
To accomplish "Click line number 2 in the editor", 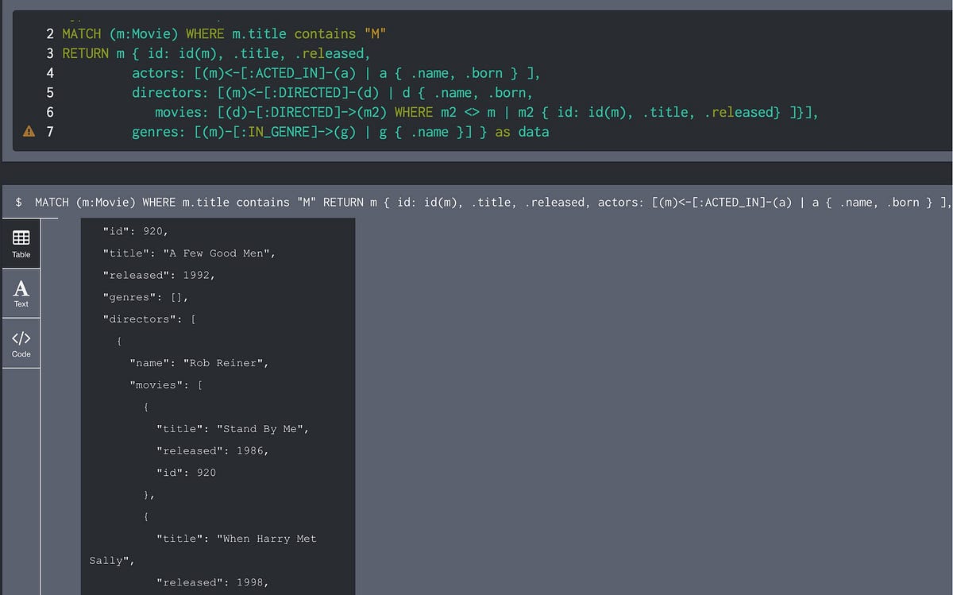I will 50,33.
